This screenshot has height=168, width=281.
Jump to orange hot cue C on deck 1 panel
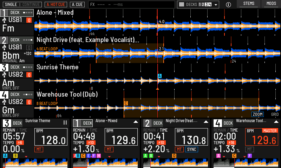(83, 156)
